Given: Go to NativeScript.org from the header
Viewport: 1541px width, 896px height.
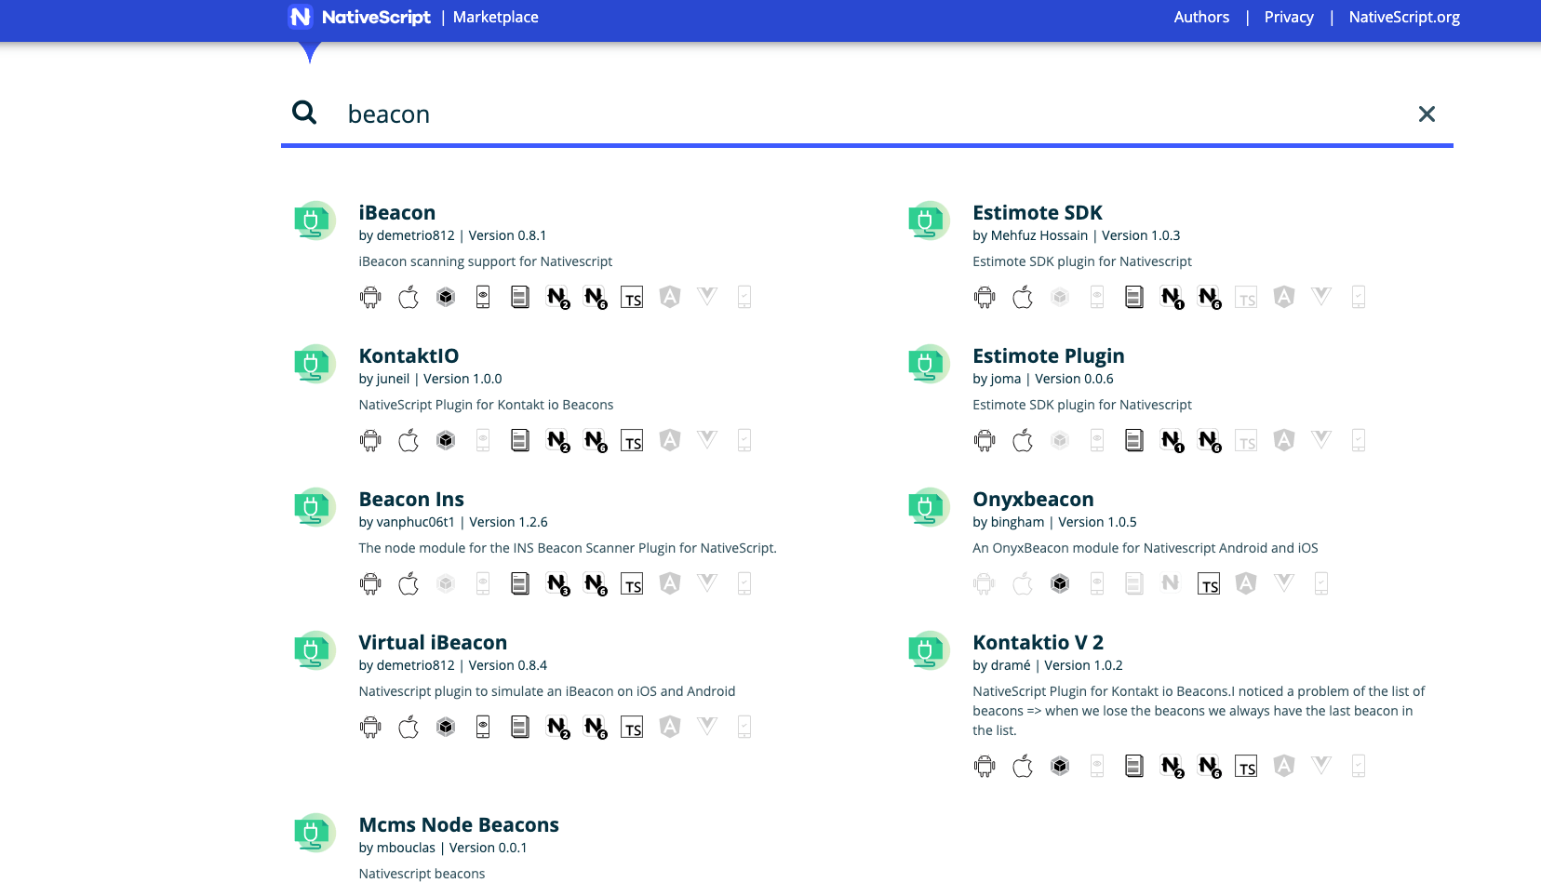Looking at the screenshot, I should pyautogui.click(x=1404, y=17).
